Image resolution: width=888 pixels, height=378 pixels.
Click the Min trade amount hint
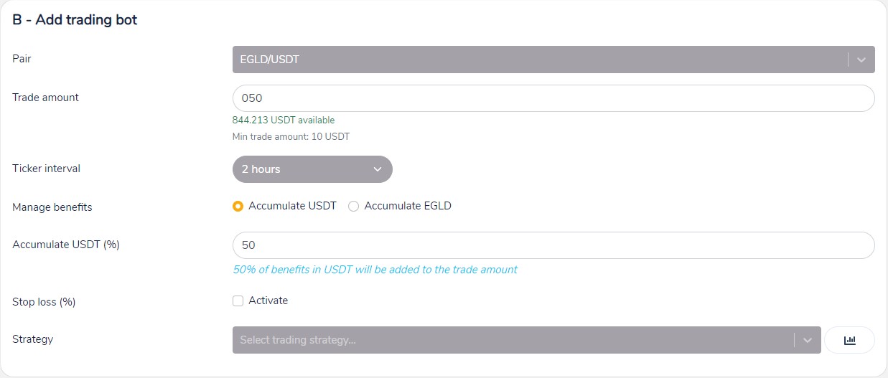pos(291,136)
